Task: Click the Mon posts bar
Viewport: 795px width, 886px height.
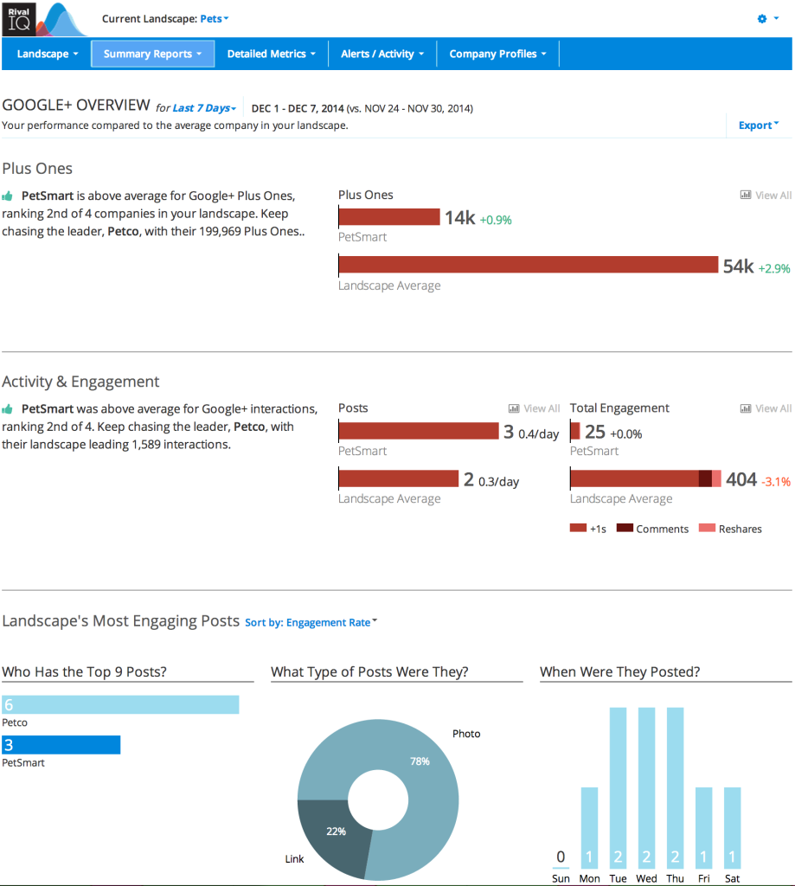Action: [589, 827]
